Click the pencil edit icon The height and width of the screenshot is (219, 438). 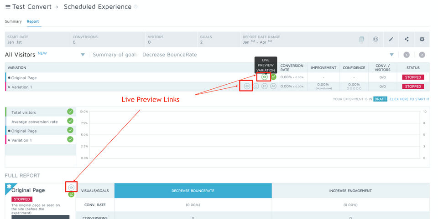coord(391,39)
